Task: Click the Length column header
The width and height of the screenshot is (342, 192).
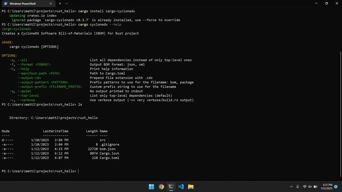Action: [x=92, y=131]
